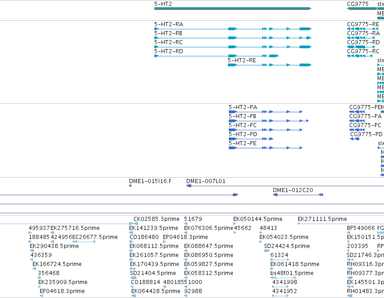384x298 pixels.
Task: Click the 5-HT2-RE transcript label
Action: click(x=242, y=60)
